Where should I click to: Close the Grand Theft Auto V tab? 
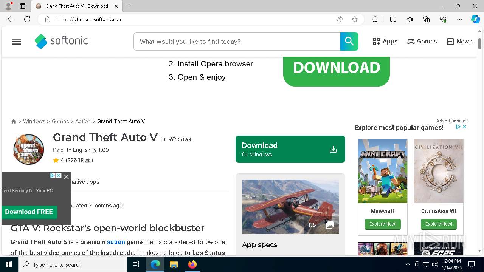[116, 6]
